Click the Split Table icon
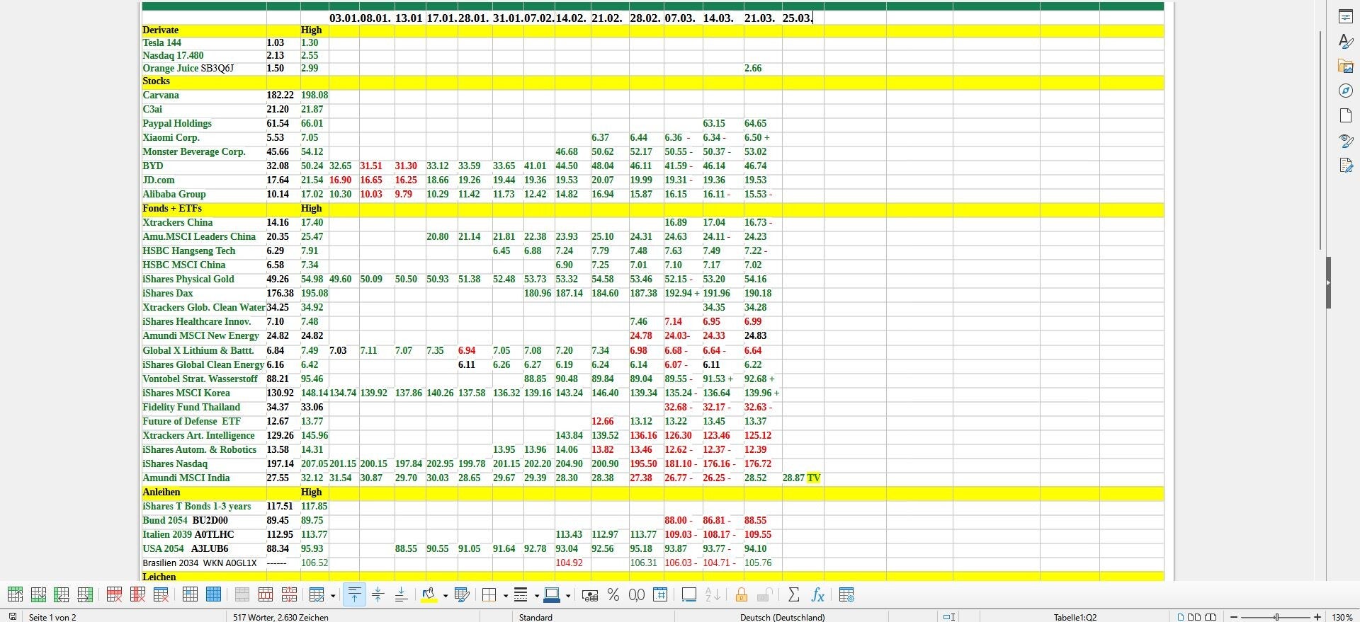Image resolution: width=1360 pixels, height=622 pixels. (x=289, y=595)
